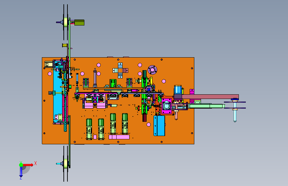Viewport: 288px width, 186px height.
Task: Select the light green arm extending right
Action: [206, 106]
